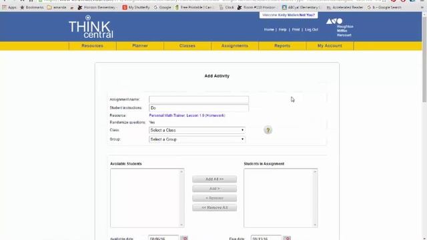
Task: Open the Available date calendar icon
Action: (185, 238)
